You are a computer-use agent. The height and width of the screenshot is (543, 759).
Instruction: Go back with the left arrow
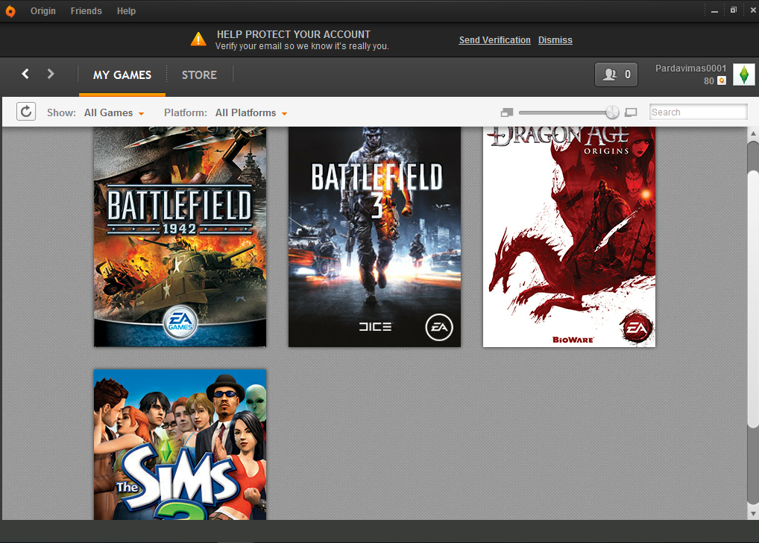25,74
